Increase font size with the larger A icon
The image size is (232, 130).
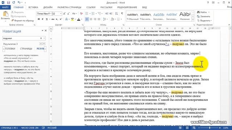coord(65,14)
